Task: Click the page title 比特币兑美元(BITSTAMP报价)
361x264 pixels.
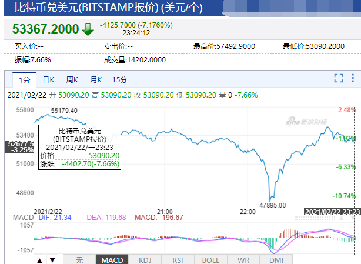Action: coord(86,8)
